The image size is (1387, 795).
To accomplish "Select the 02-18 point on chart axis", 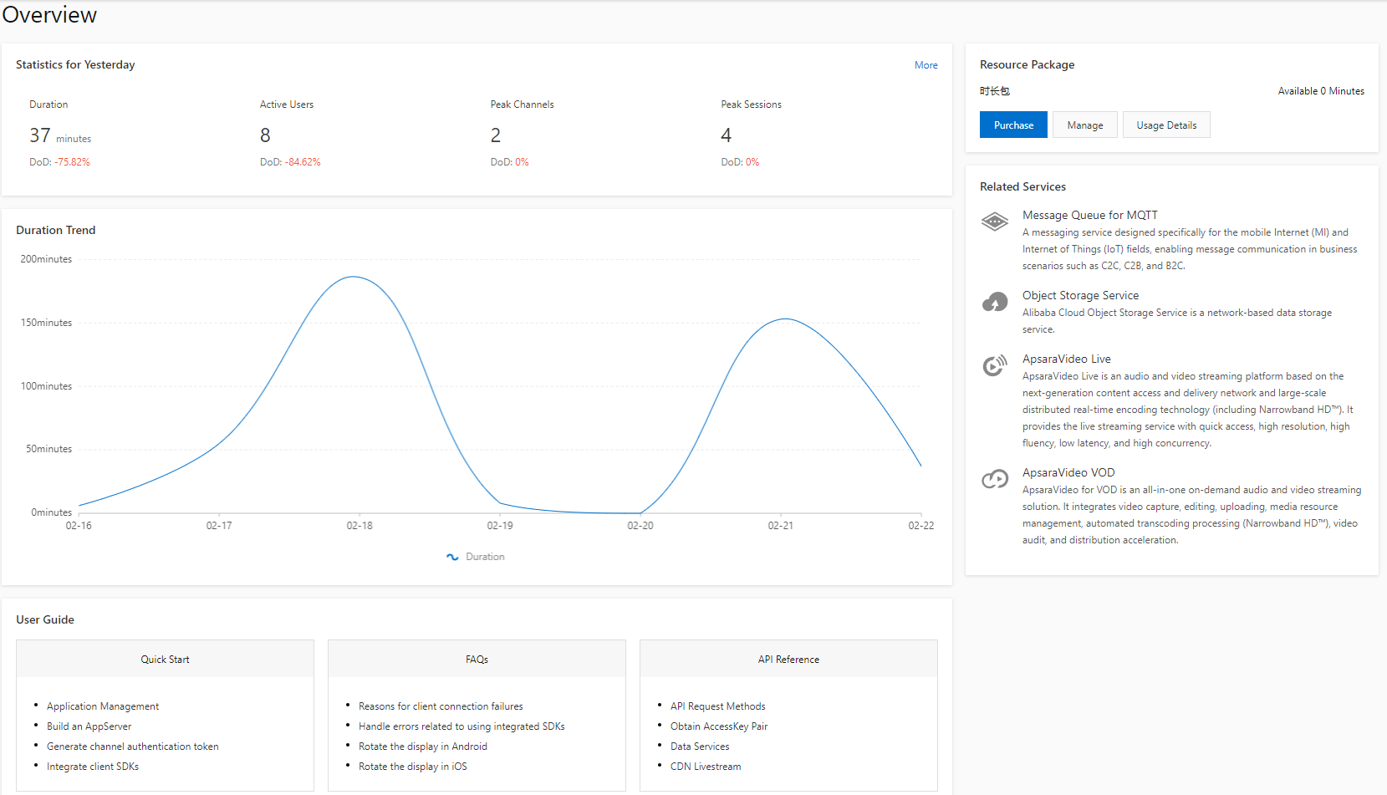I will (x=359, y=526).
